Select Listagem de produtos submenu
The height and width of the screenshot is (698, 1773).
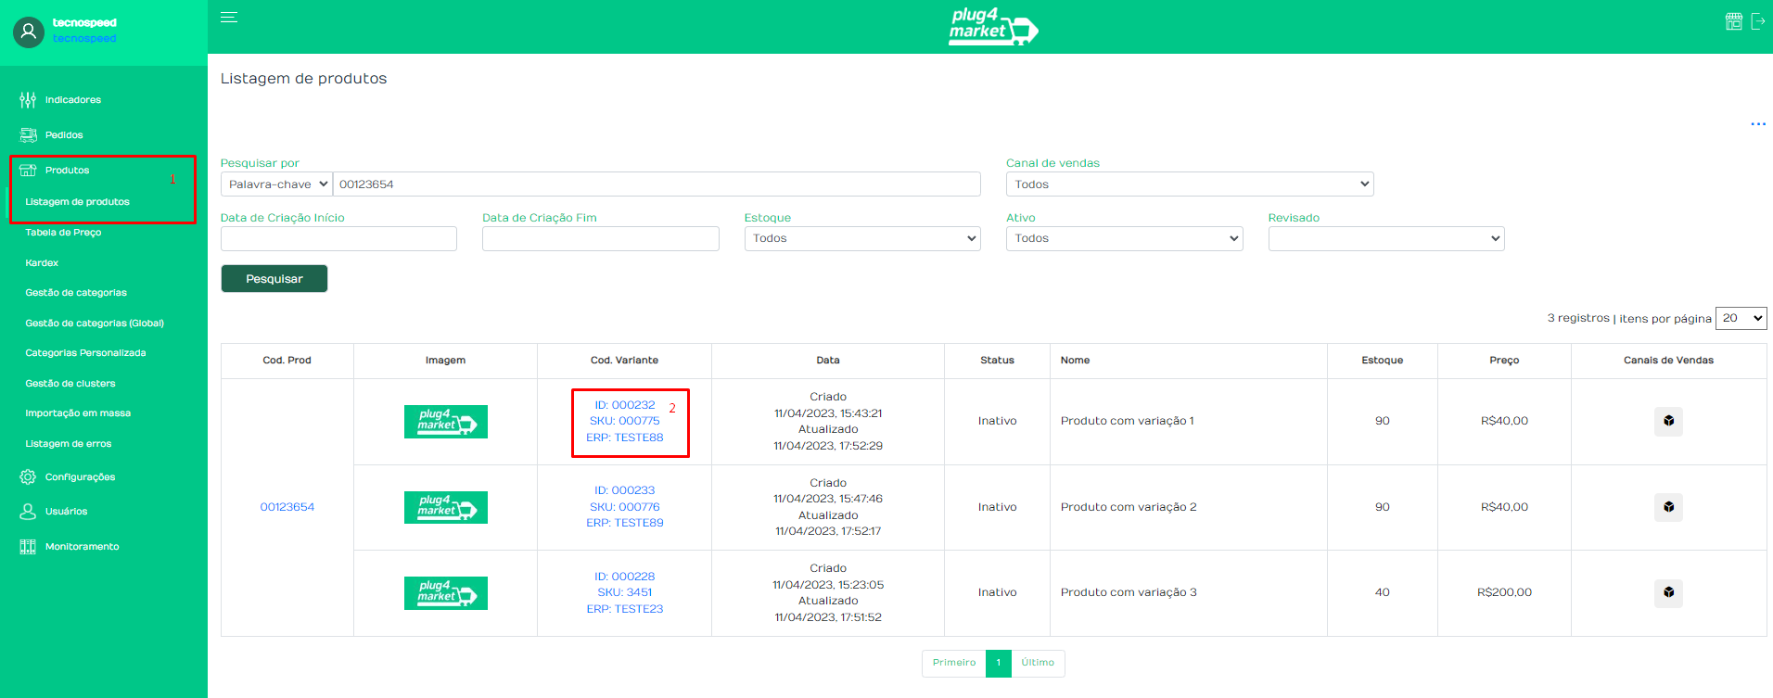[x=77, y=202]
